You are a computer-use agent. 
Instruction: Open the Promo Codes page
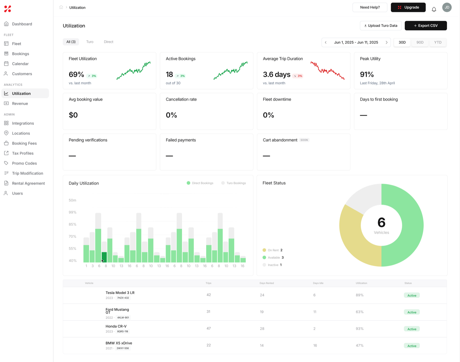(x=25, y=163)
